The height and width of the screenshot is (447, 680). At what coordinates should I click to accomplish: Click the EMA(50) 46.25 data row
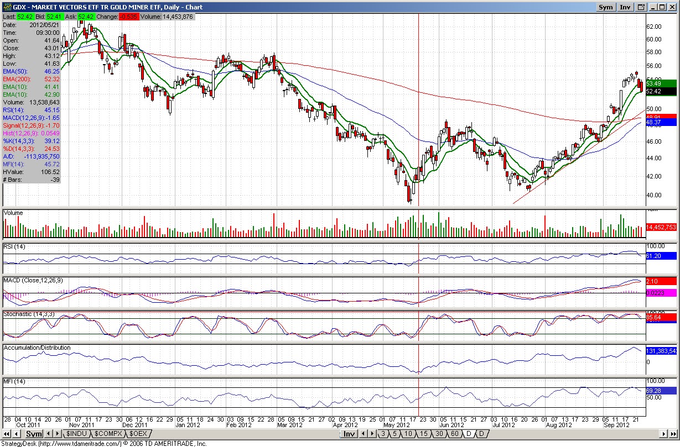[32, 71]
